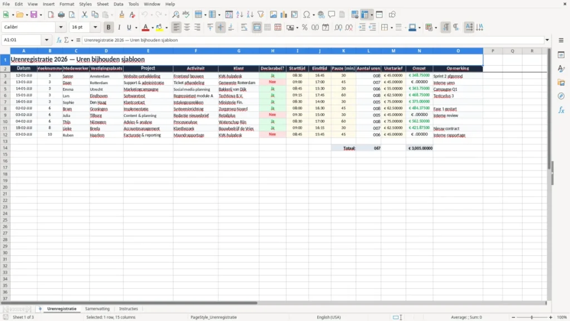
Task: Open the Background Color dropdown arrow
Action: coord(166,28)
